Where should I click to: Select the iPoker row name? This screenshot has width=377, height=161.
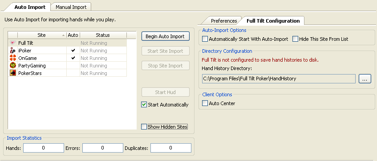coord(25,51)
